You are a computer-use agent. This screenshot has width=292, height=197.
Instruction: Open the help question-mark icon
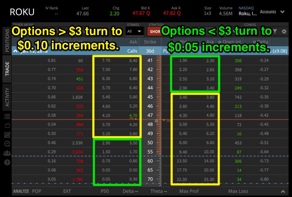pyautogui.click(x=7, y=162)
